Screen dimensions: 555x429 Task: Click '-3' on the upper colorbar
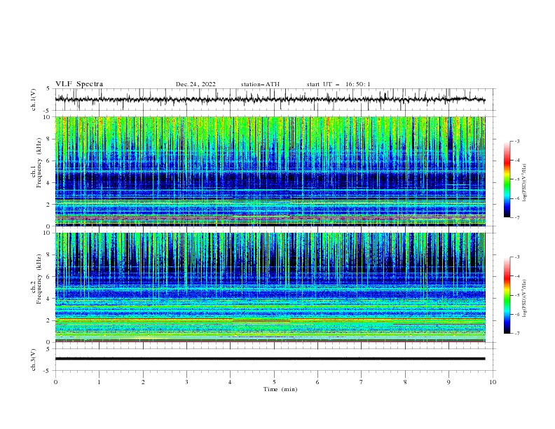tap(516, 142)
